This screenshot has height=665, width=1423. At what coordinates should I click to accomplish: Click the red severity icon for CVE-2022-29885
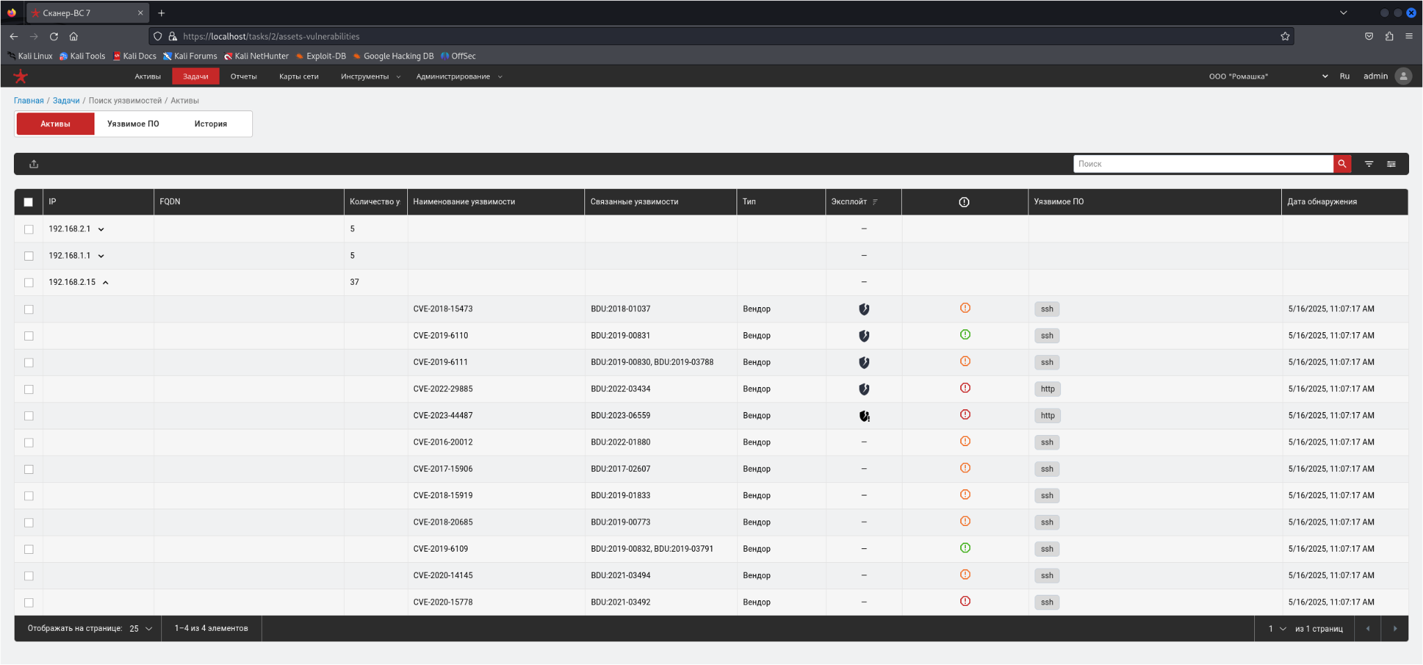[964, 388]
